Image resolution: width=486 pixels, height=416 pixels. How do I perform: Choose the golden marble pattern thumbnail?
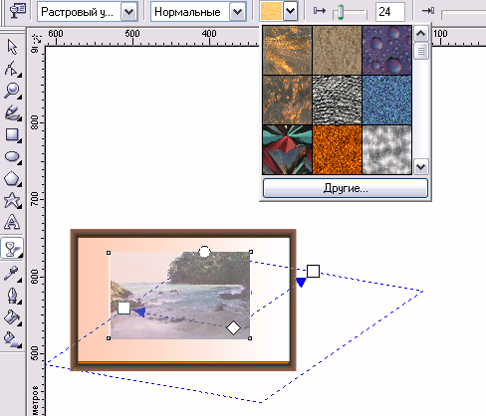287,50
